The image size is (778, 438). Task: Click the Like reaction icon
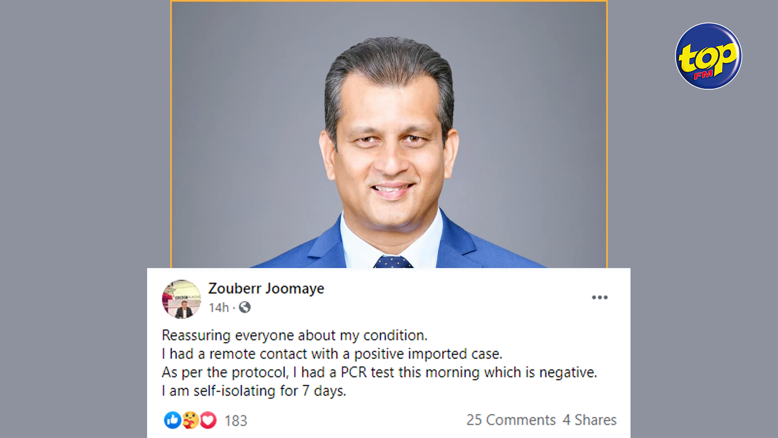click(x=172, y=420)
